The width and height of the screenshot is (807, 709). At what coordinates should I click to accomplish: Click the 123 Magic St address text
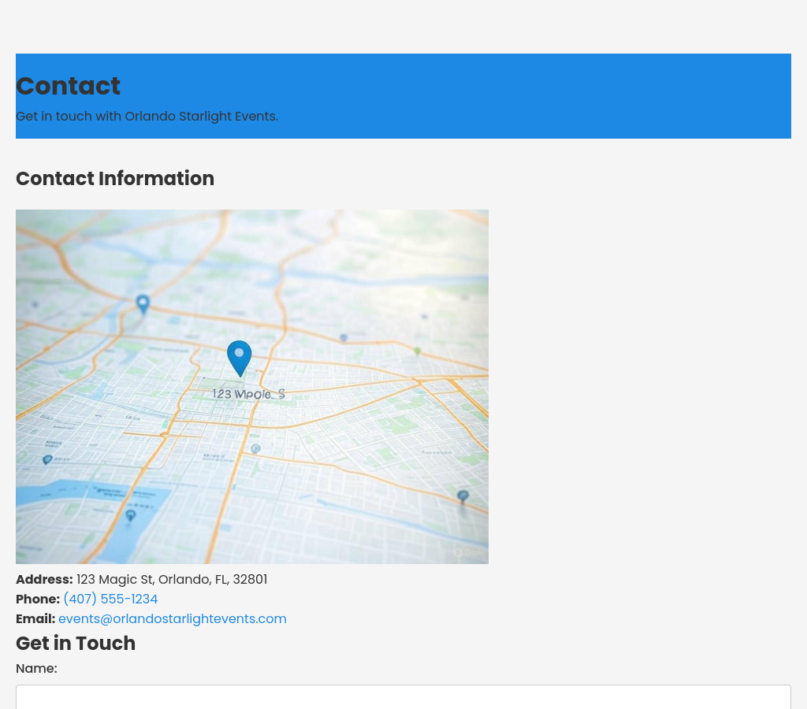[172, 580]
